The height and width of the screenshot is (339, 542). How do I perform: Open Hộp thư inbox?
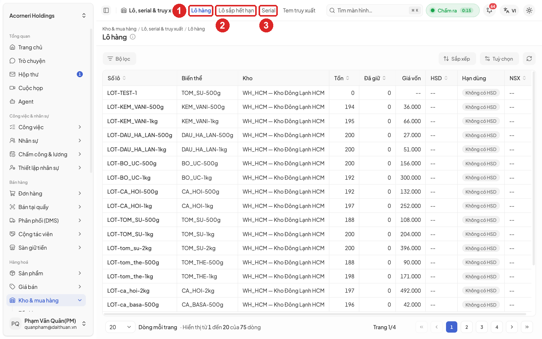pos(47,75)
